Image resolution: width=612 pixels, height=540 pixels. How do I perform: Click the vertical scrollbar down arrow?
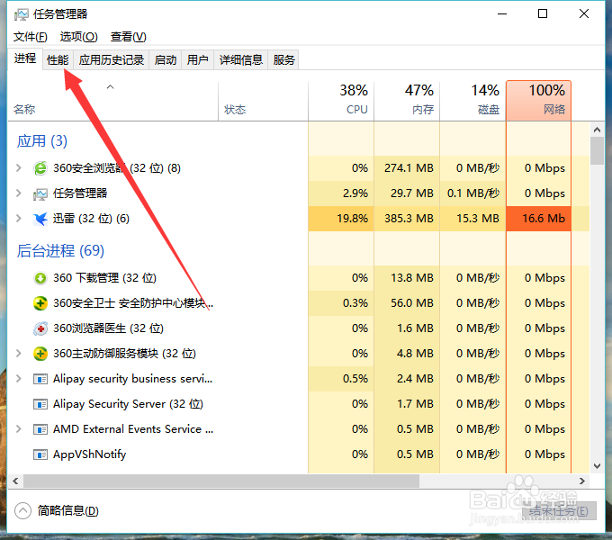click(597, 466)
